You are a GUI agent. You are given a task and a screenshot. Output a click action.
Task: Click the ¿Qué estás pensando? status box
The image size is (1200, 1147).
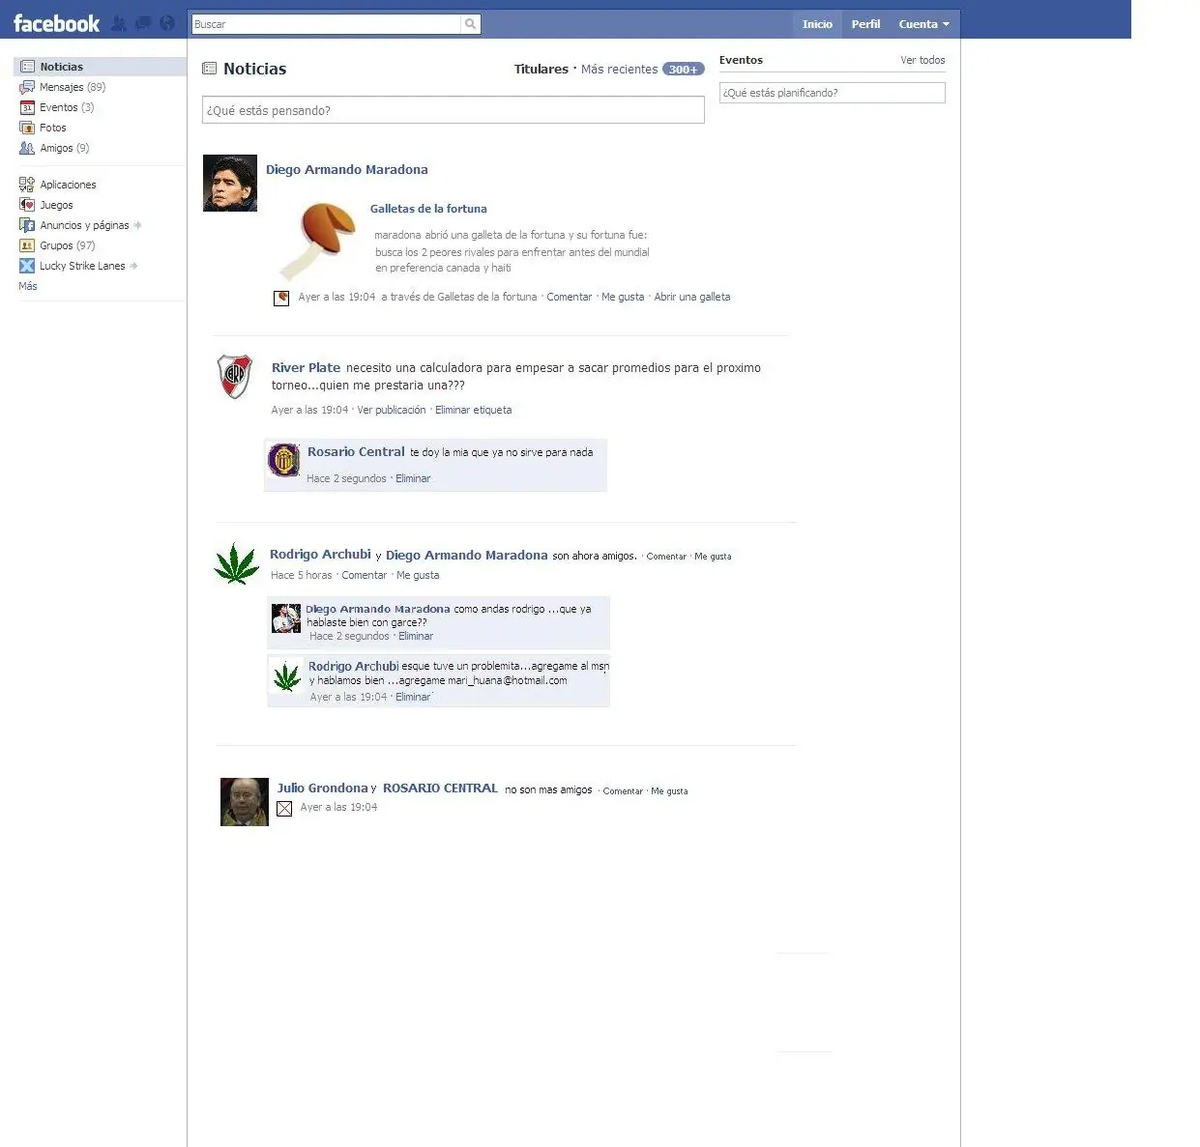tap(454, 110)
